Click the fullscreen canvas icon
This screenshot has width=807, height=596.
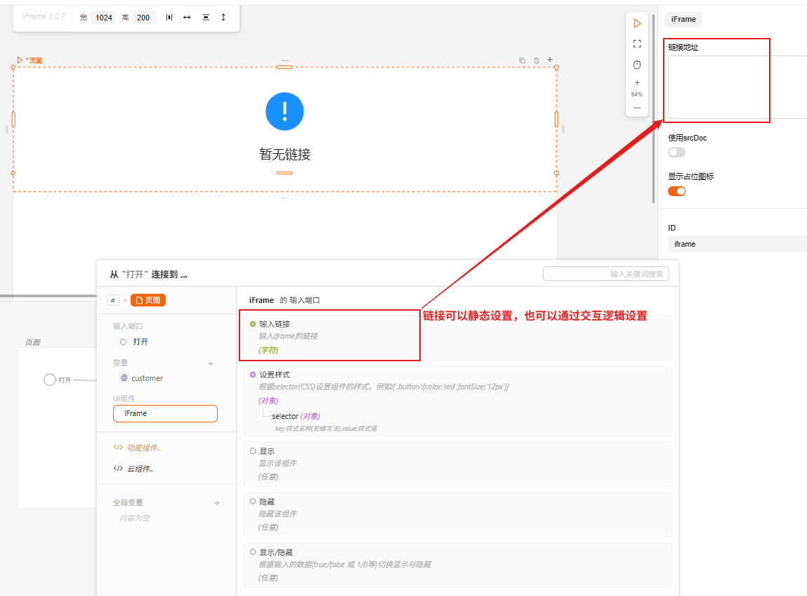coord(637,44)
